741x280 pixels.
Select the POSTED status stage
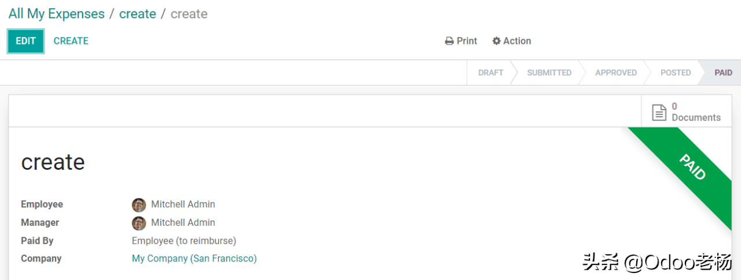[x=676, y=73]
